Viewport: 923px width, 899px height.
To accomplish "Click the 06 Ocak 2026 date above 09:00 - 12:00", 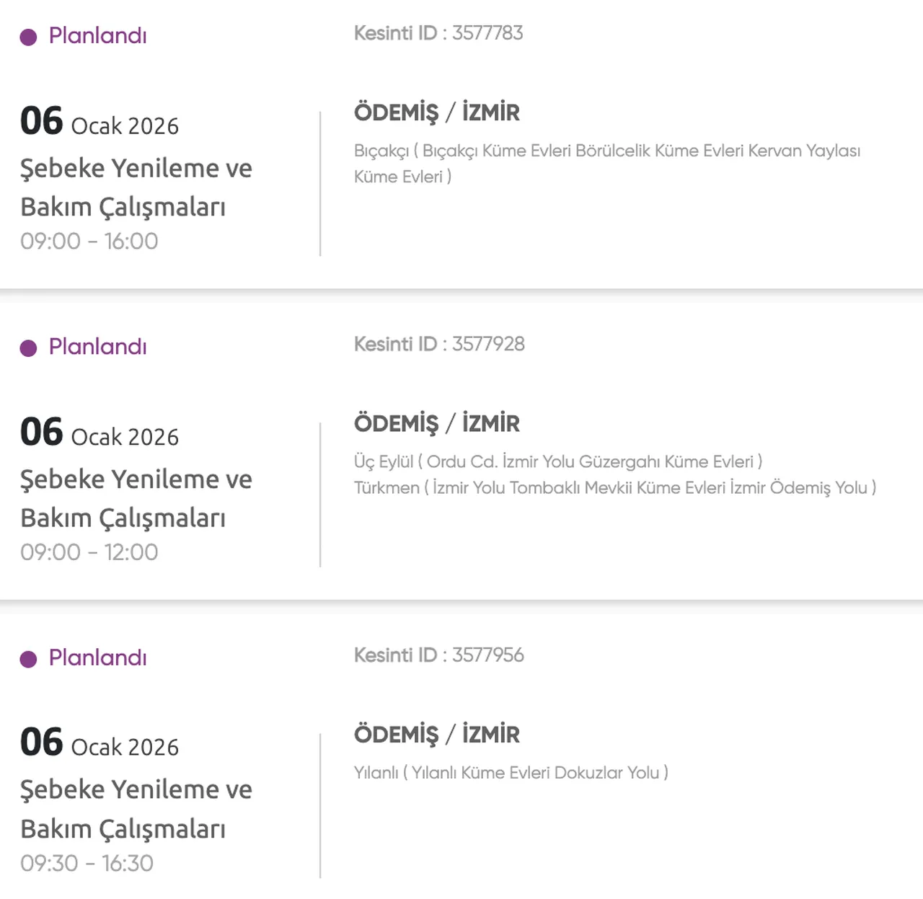I will tap(100, 433).
